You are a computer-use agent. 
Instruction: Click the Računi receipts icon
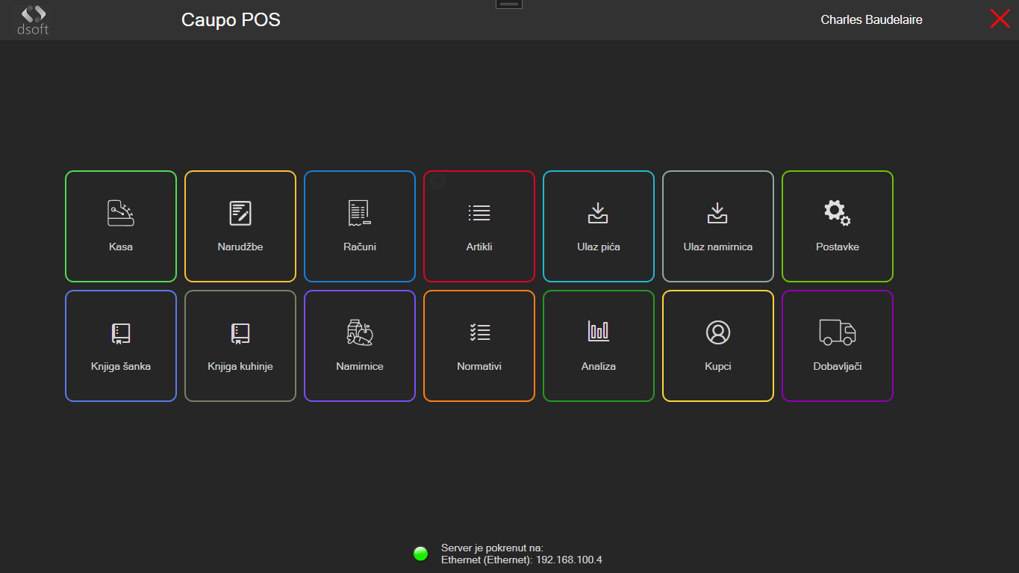(x=360, y=214)
